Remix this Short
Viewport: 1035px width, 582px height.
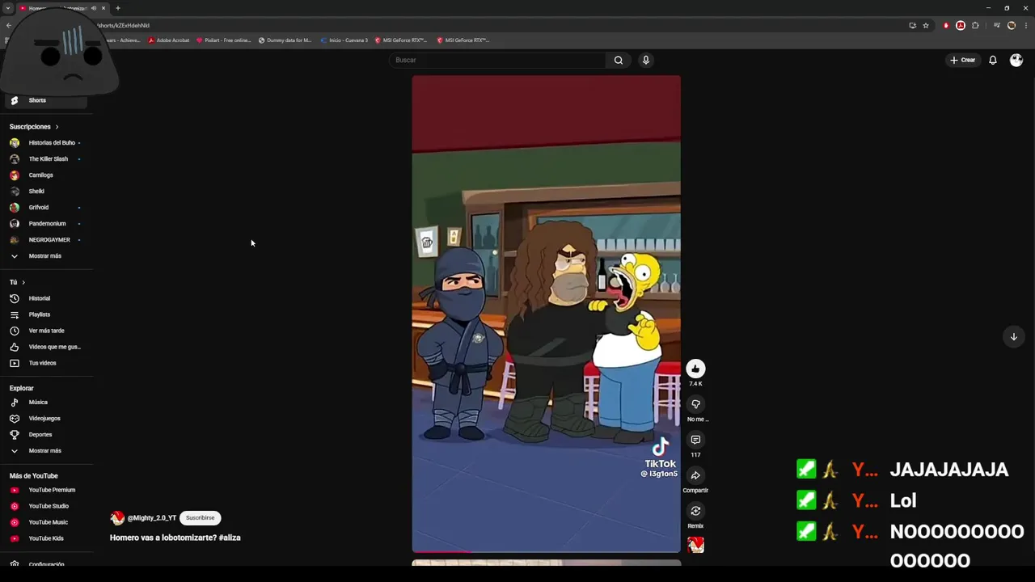pos(695,511)
